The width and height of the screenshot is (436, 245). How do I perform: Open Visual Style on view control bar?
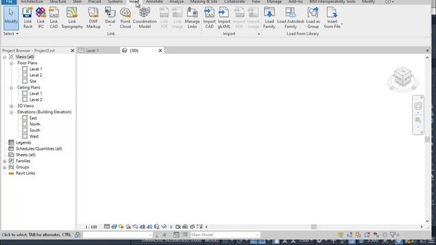click(114, 227)
